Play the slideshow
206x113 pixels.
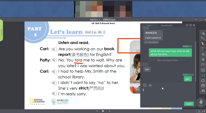(103, 111)
